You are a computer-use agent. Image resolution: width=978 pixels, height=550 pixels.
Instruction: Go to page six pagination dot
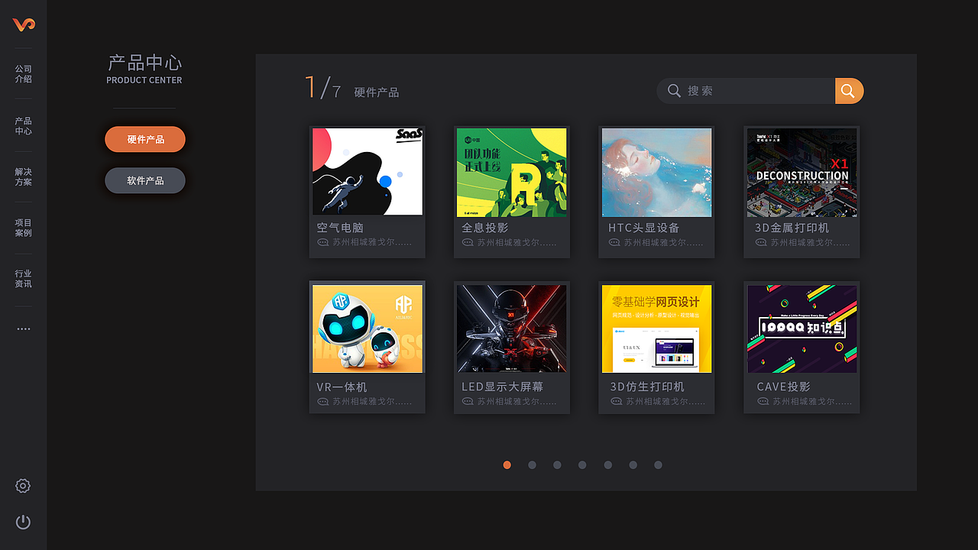tap(633, 464)
